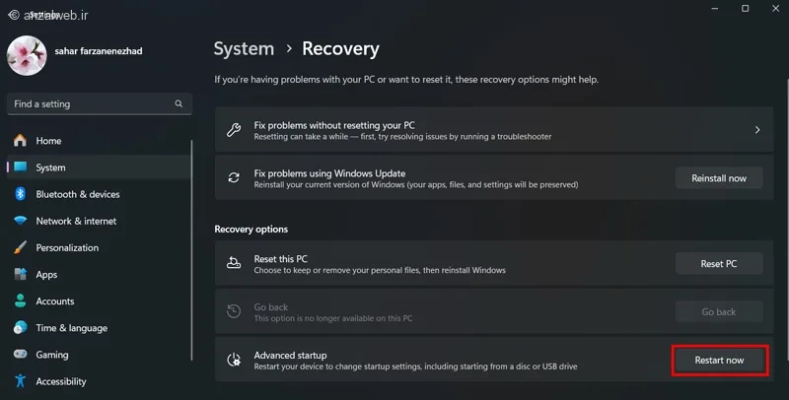Click the search magnifier icon
Image resolution: width=789 pixels, height=400 pixels.
pyautogui.click(x=179, y=103)
